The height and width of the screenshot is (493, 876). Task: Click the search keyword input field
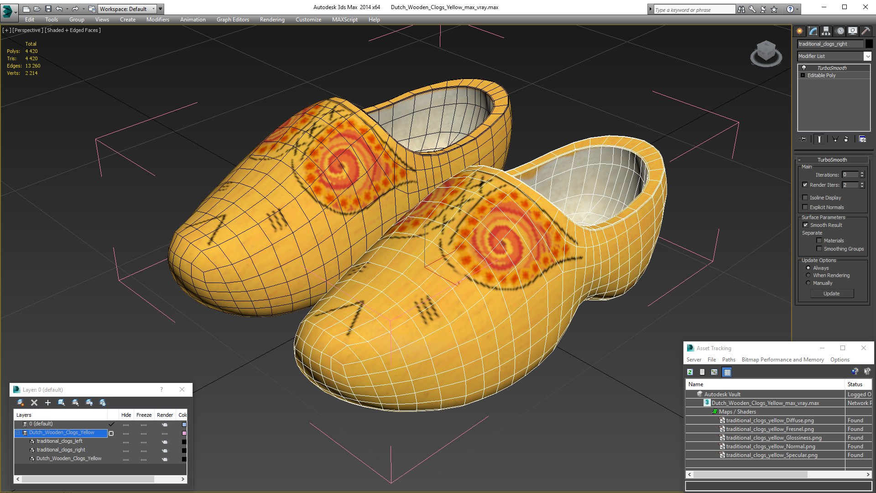point(694,10)
